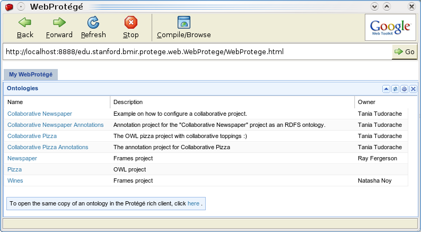421x232 pixels.
Task: Click the Forward arrow icon
Action: point(59,22)
